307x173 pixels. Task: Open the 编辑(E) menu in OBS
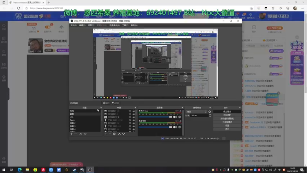82,25
